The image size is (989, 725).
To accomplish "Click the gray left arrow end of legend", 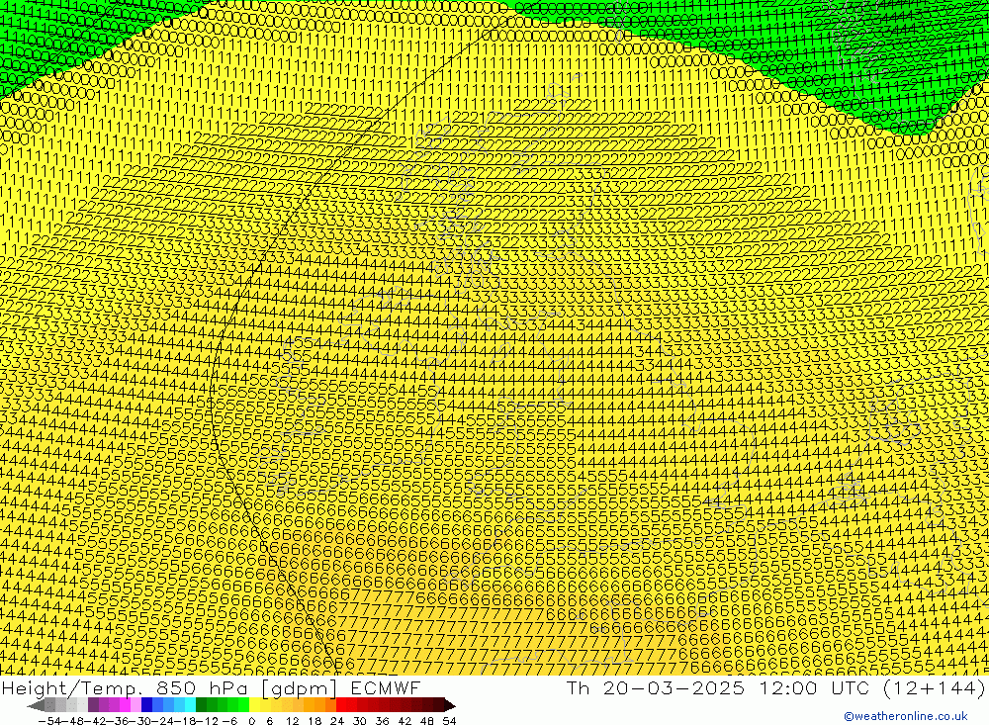I will pos(37,705).
